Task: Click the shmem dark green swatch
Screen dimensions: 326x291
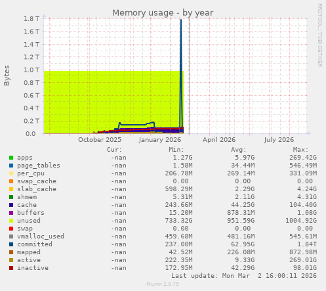Action: tap(11, 197)
